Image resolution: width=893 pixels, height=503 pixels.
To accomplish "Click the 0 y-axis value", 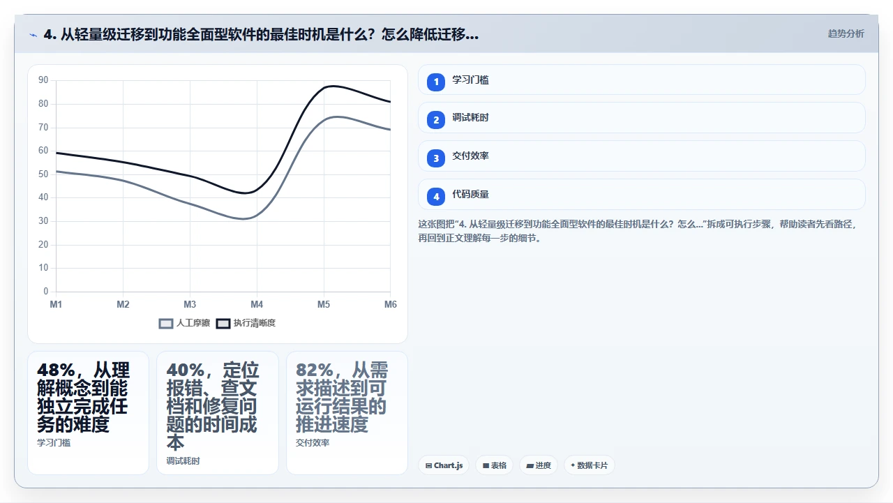I will pyautogui.click(x=46, y=291).
